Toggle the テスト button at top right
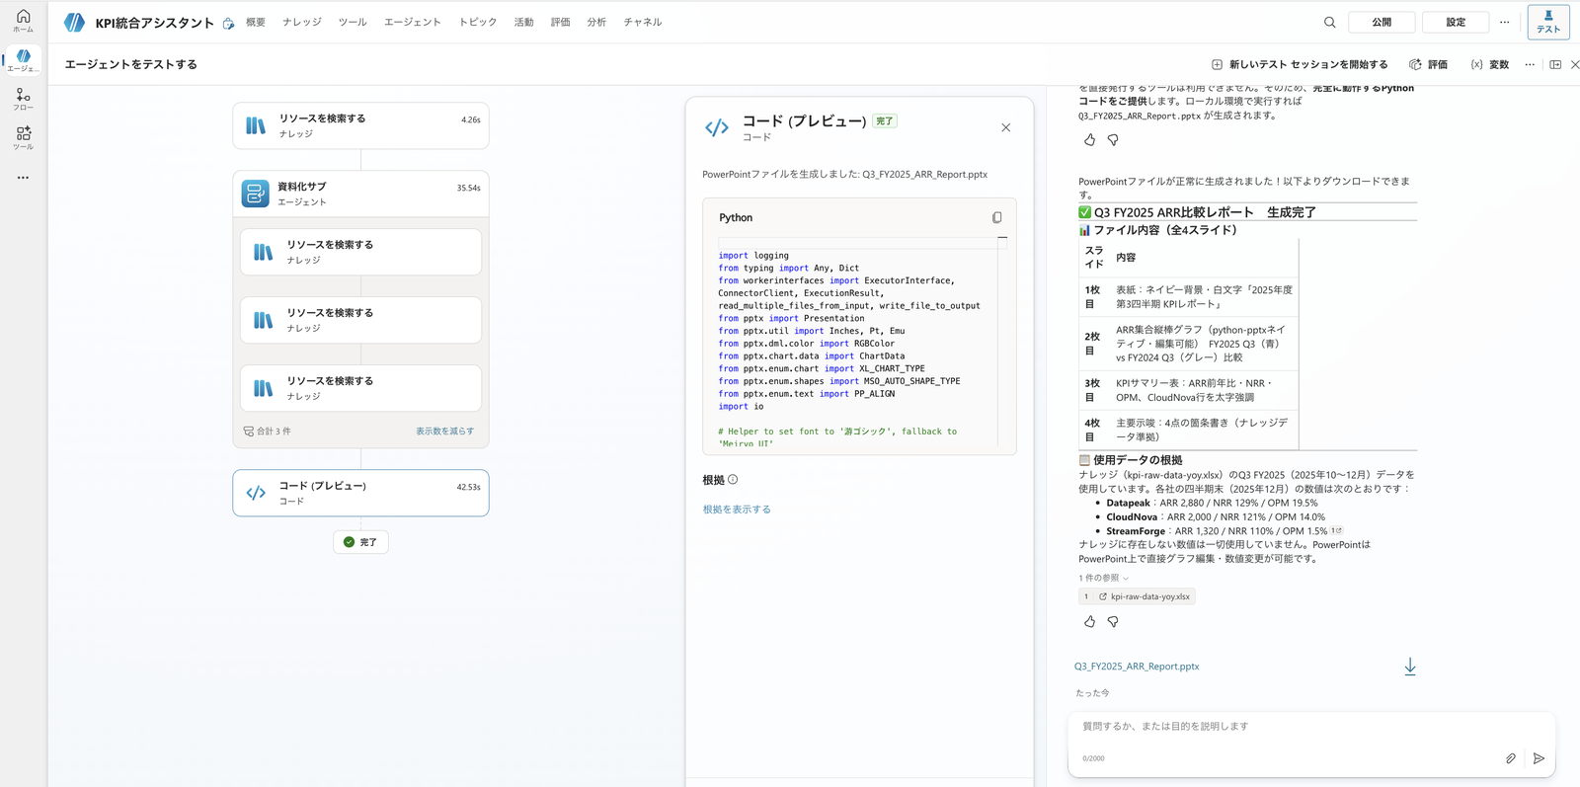 [x=1548, y=22]
